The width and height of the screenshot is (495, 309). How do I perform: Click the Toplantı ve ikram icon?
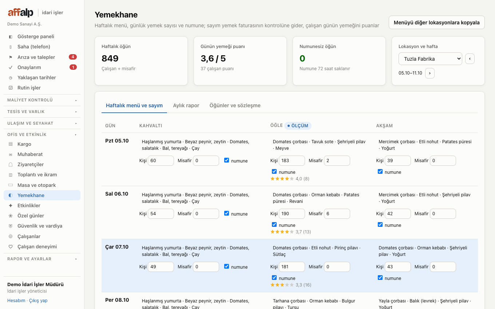[11, 175]
